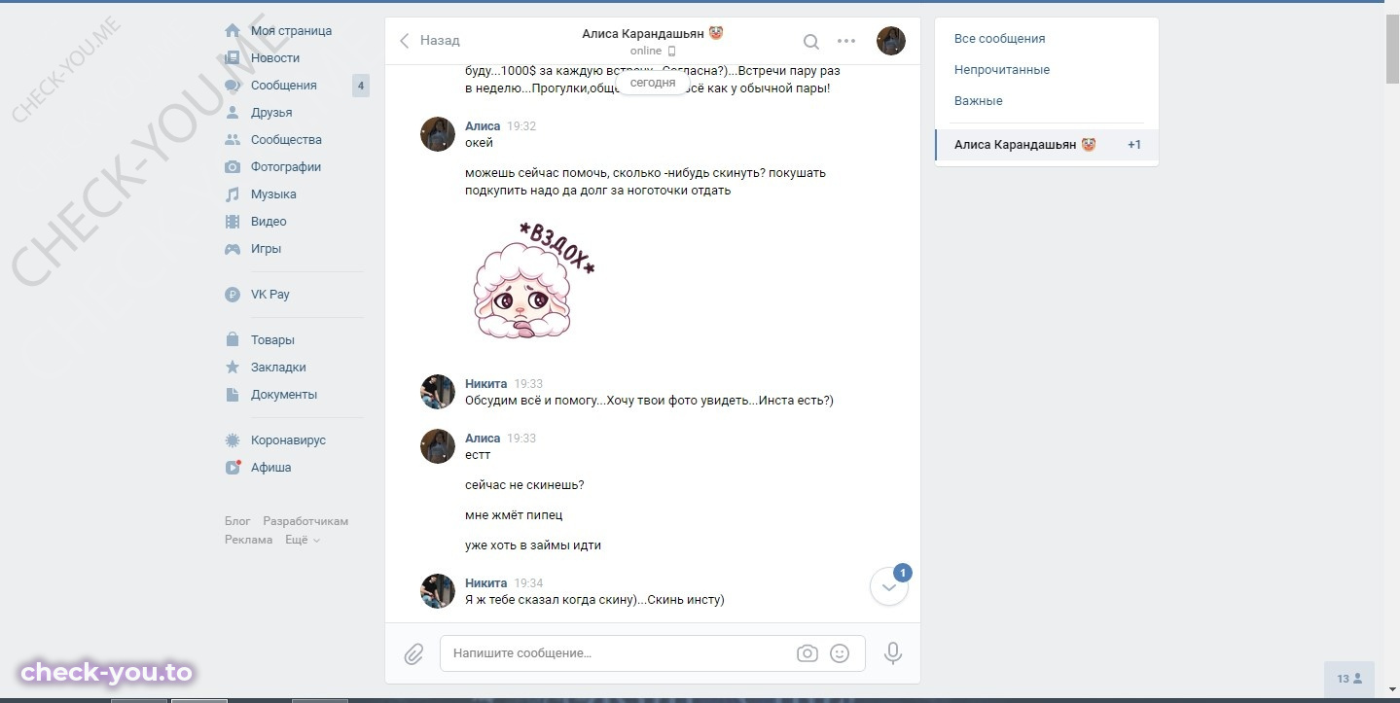
Task: Click the Товары bag icon
Action: pos(233,340)
